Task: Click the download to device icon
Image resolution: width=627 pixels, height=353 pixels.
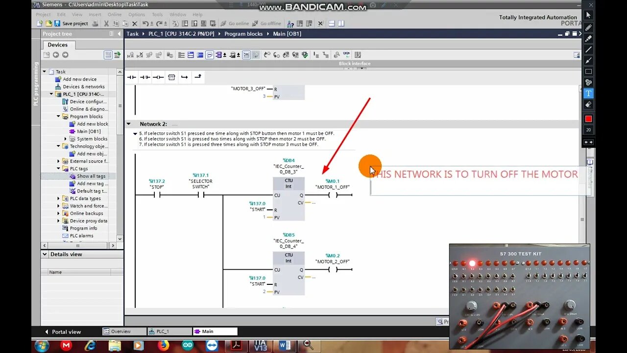Action: tap(186, 24)
